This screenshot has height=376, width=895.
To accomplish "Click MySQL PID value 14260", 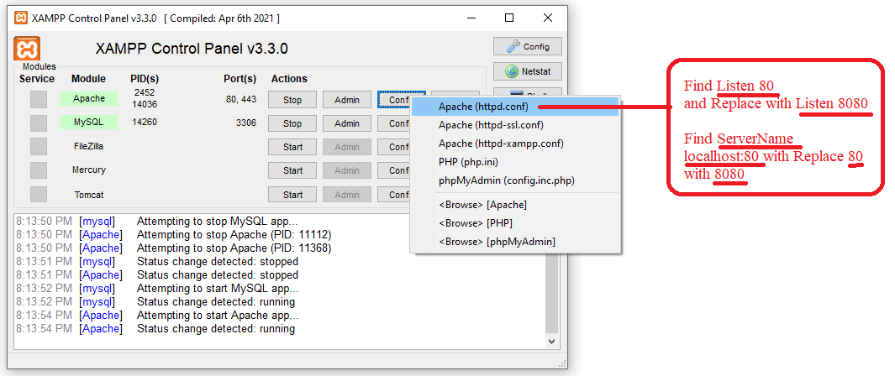I will point(145,122).
